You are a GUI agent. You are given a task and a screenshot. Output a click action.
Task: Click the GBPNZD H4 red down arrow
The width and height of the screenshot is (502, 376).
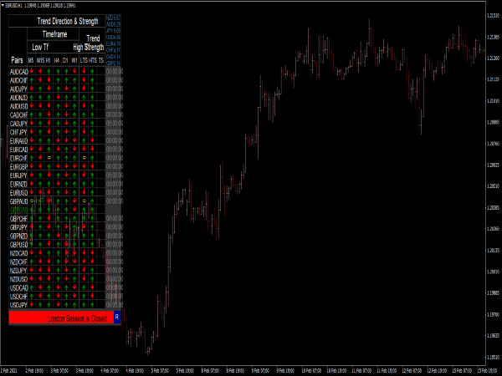click(59, 236)
